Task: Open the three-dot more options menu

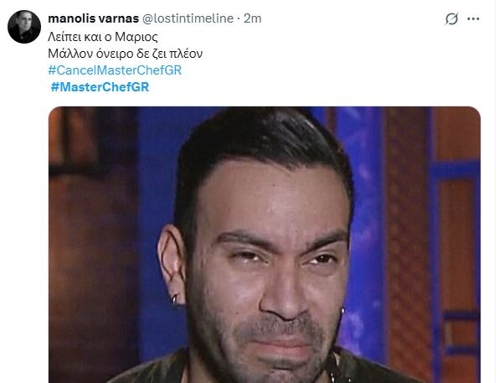Action: point(473,19)
